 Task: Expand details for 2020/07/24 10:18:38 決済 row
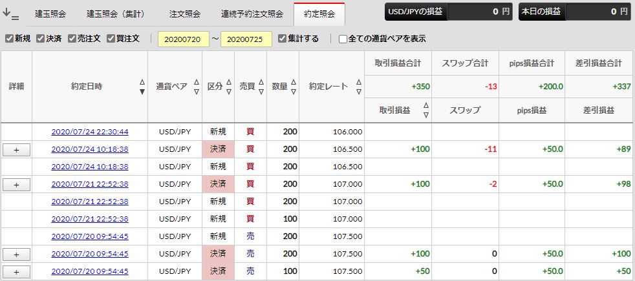click(16, 150)
